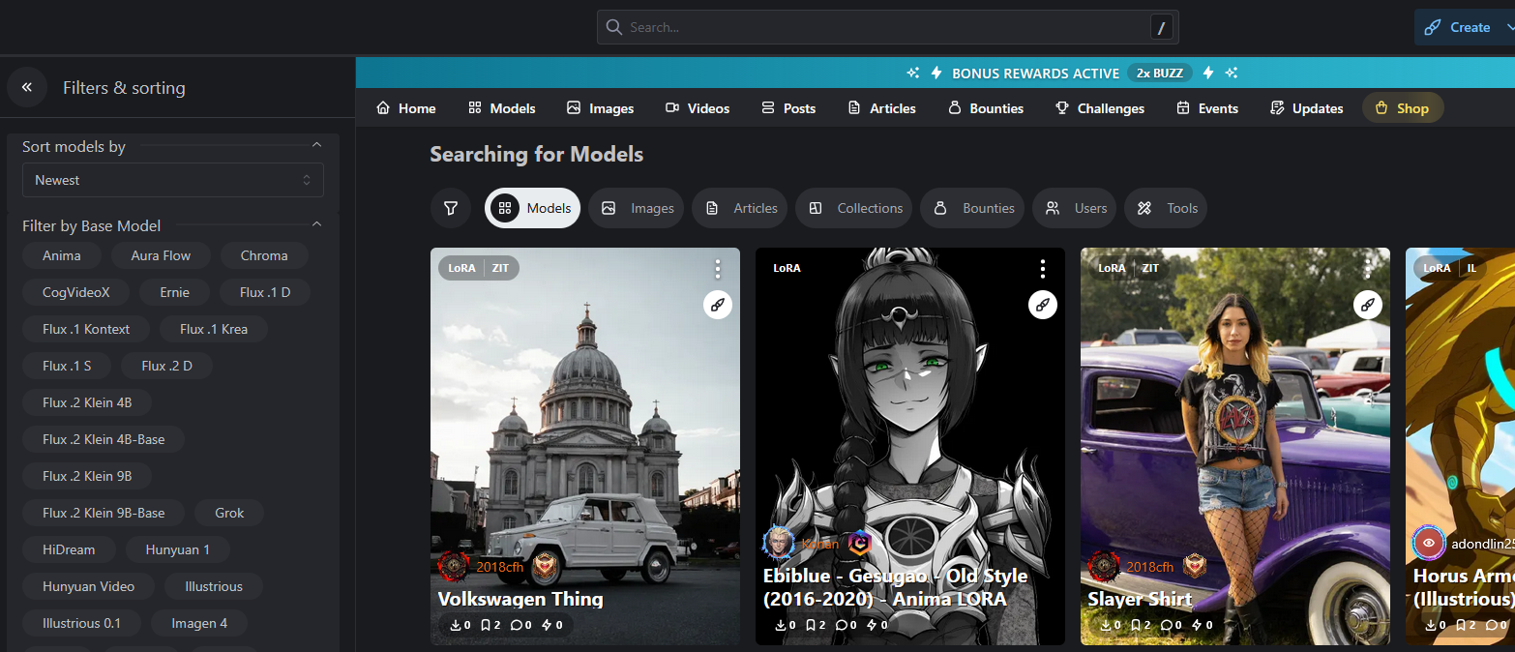1515x652 pixels.
Task: Open the filter funnel icon button
Action: point(451,208)
